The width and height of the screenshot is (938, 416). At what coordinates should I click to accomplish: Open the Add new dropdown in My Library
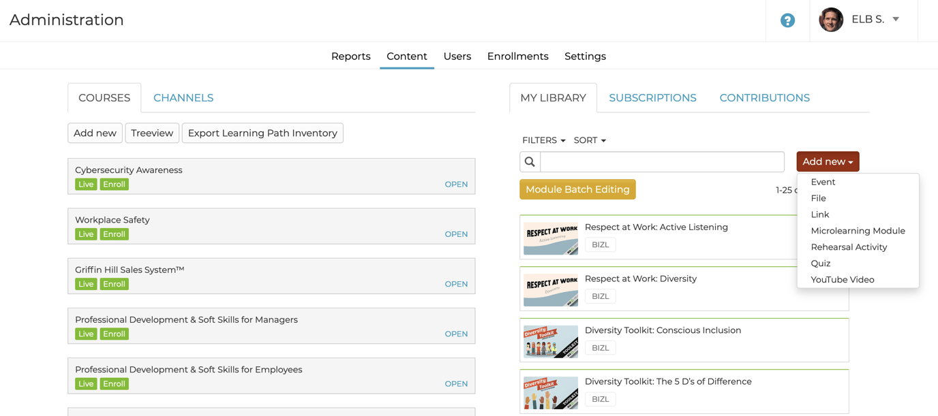(x=827, y=161)
